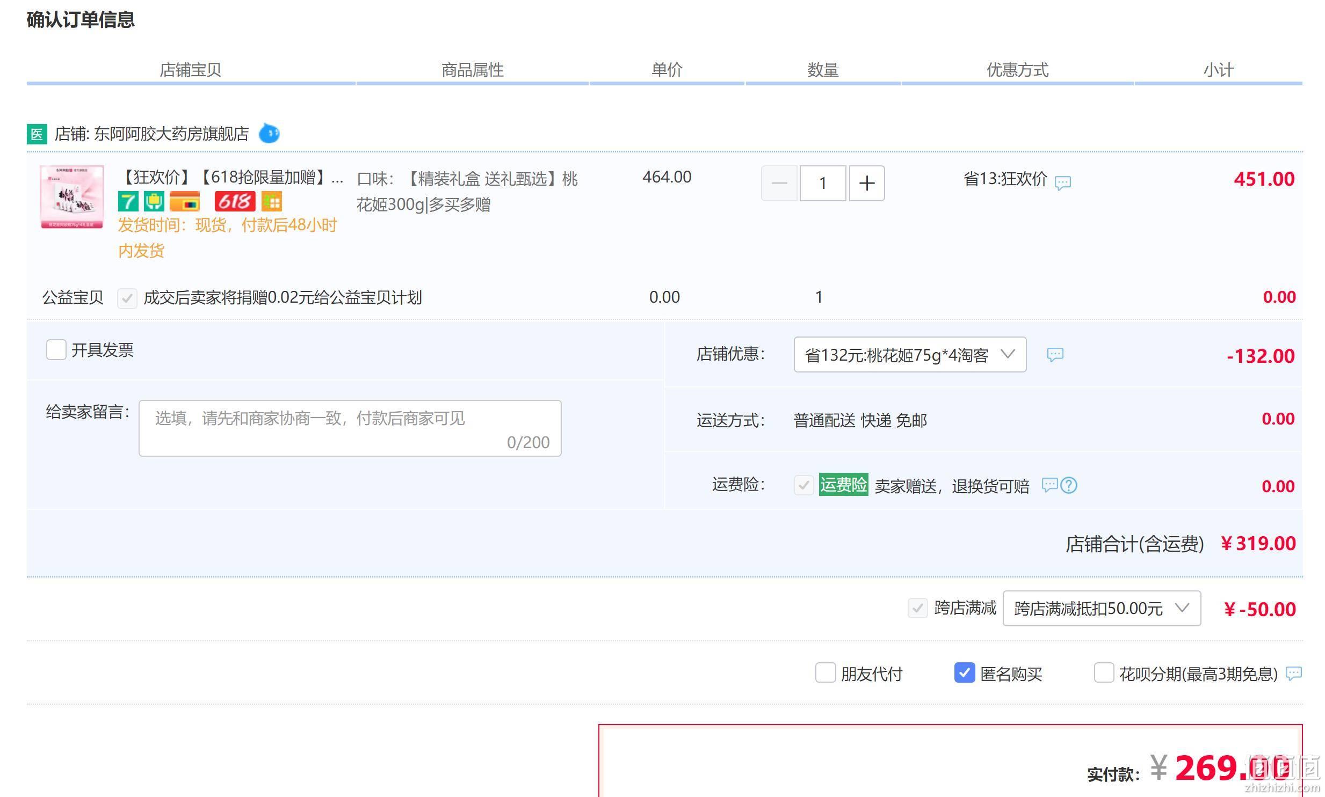
Task: Click the blue Wangwang chat icon beside store name
Action: point(269,133)
